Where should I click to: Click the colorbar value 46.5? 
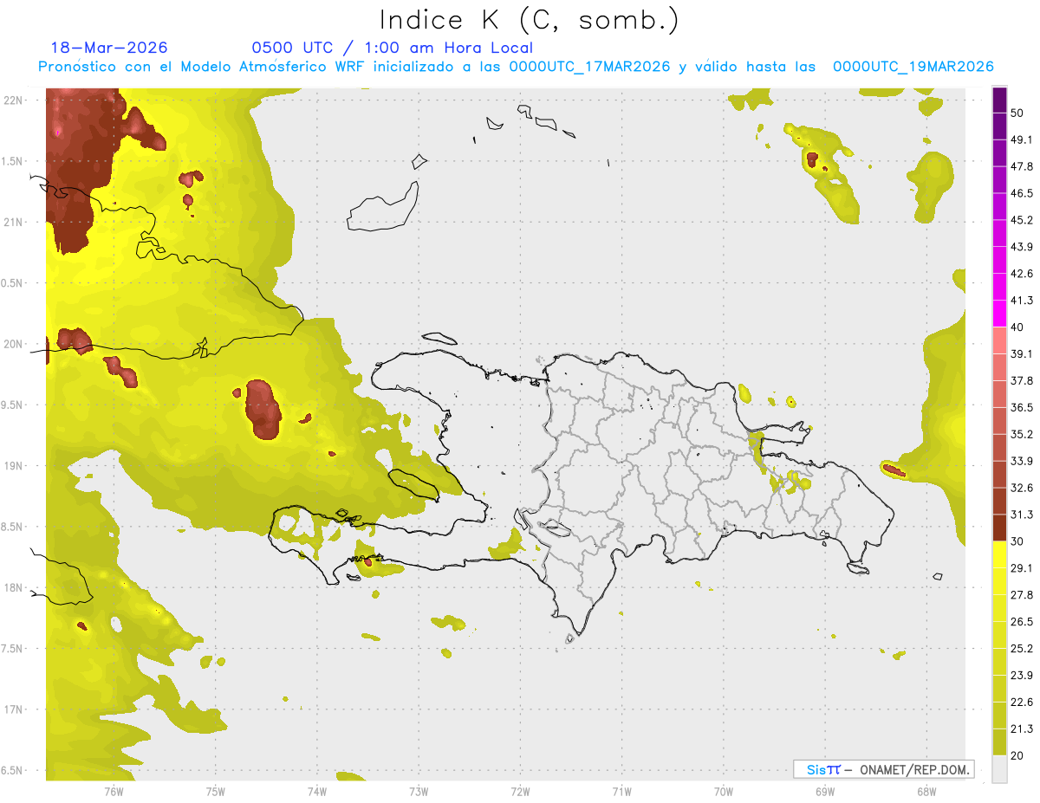[1022, 193]
